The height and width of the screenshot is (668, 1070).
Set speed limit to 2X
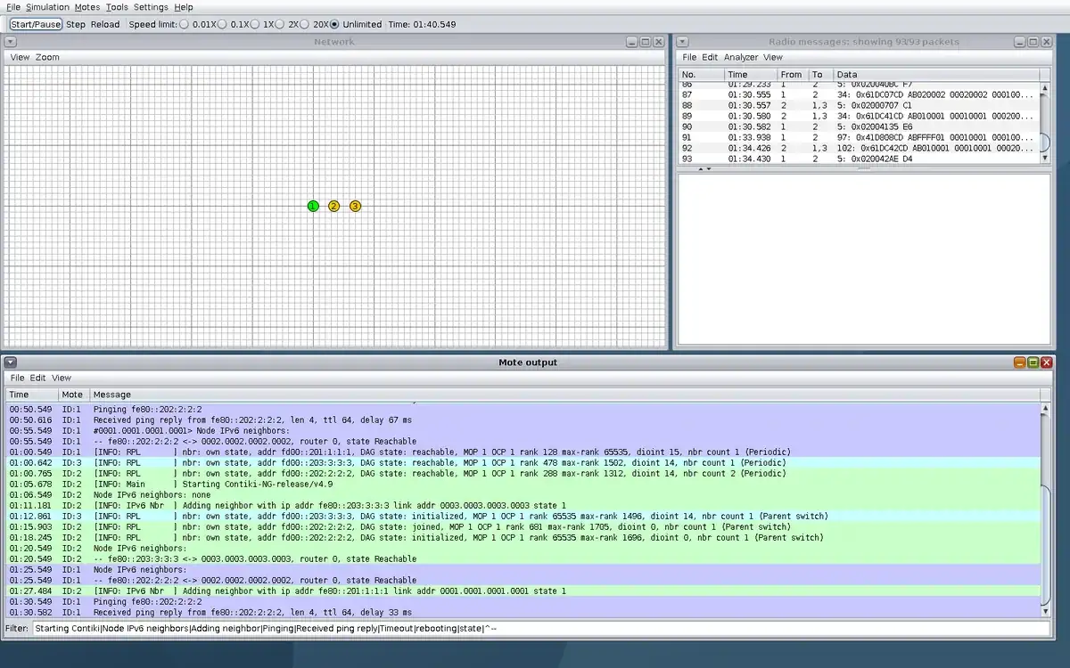tap(280, 24)
